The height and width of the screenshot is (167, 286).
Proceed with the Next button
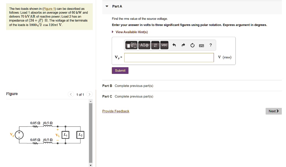tap(273, 111)
